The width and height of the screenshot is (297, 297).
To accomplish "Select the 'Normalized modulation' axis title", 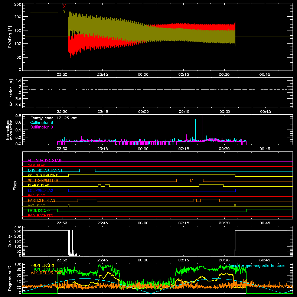I will [x=10, y=130].
